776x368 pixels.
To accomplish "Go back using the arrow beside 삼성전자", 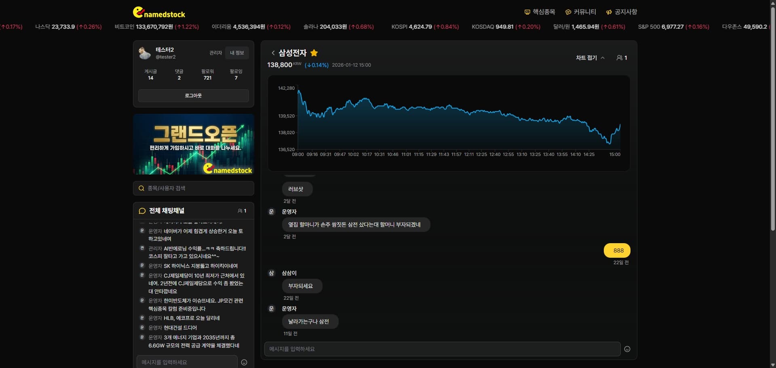I will 273,53.
